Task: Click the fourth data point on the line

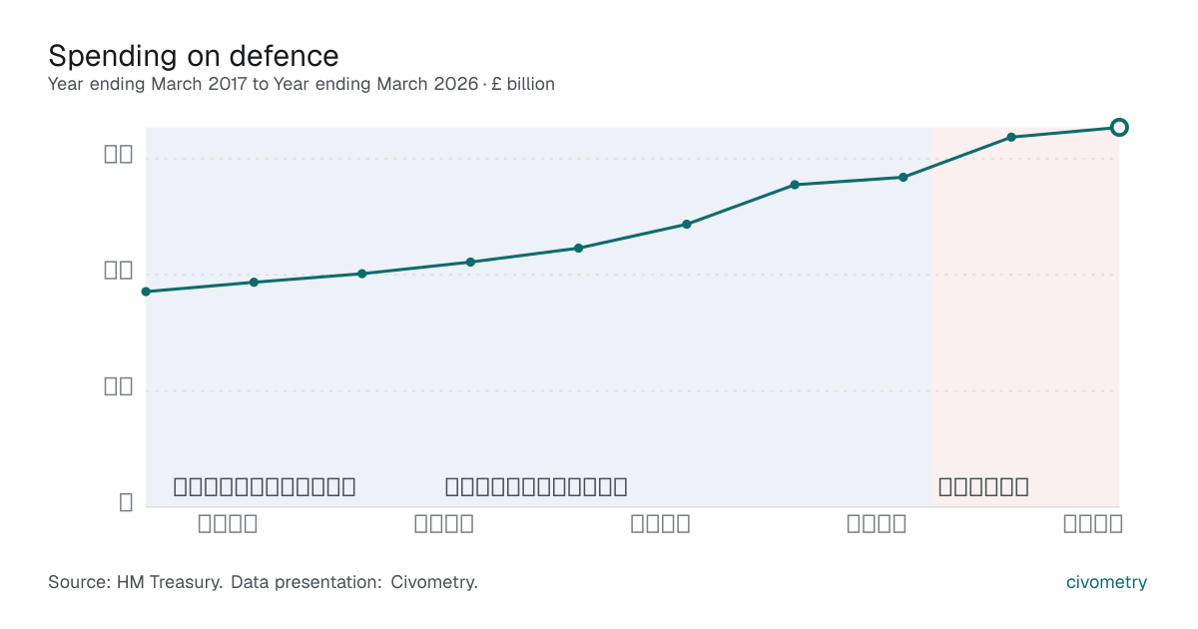Action: pos(470,262)
